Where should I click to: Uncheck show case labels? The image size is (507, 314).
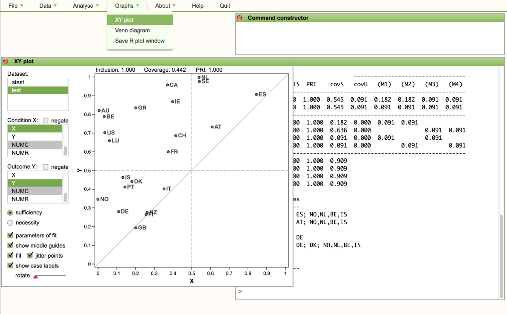pyautogui.click(x=11, y=266)
